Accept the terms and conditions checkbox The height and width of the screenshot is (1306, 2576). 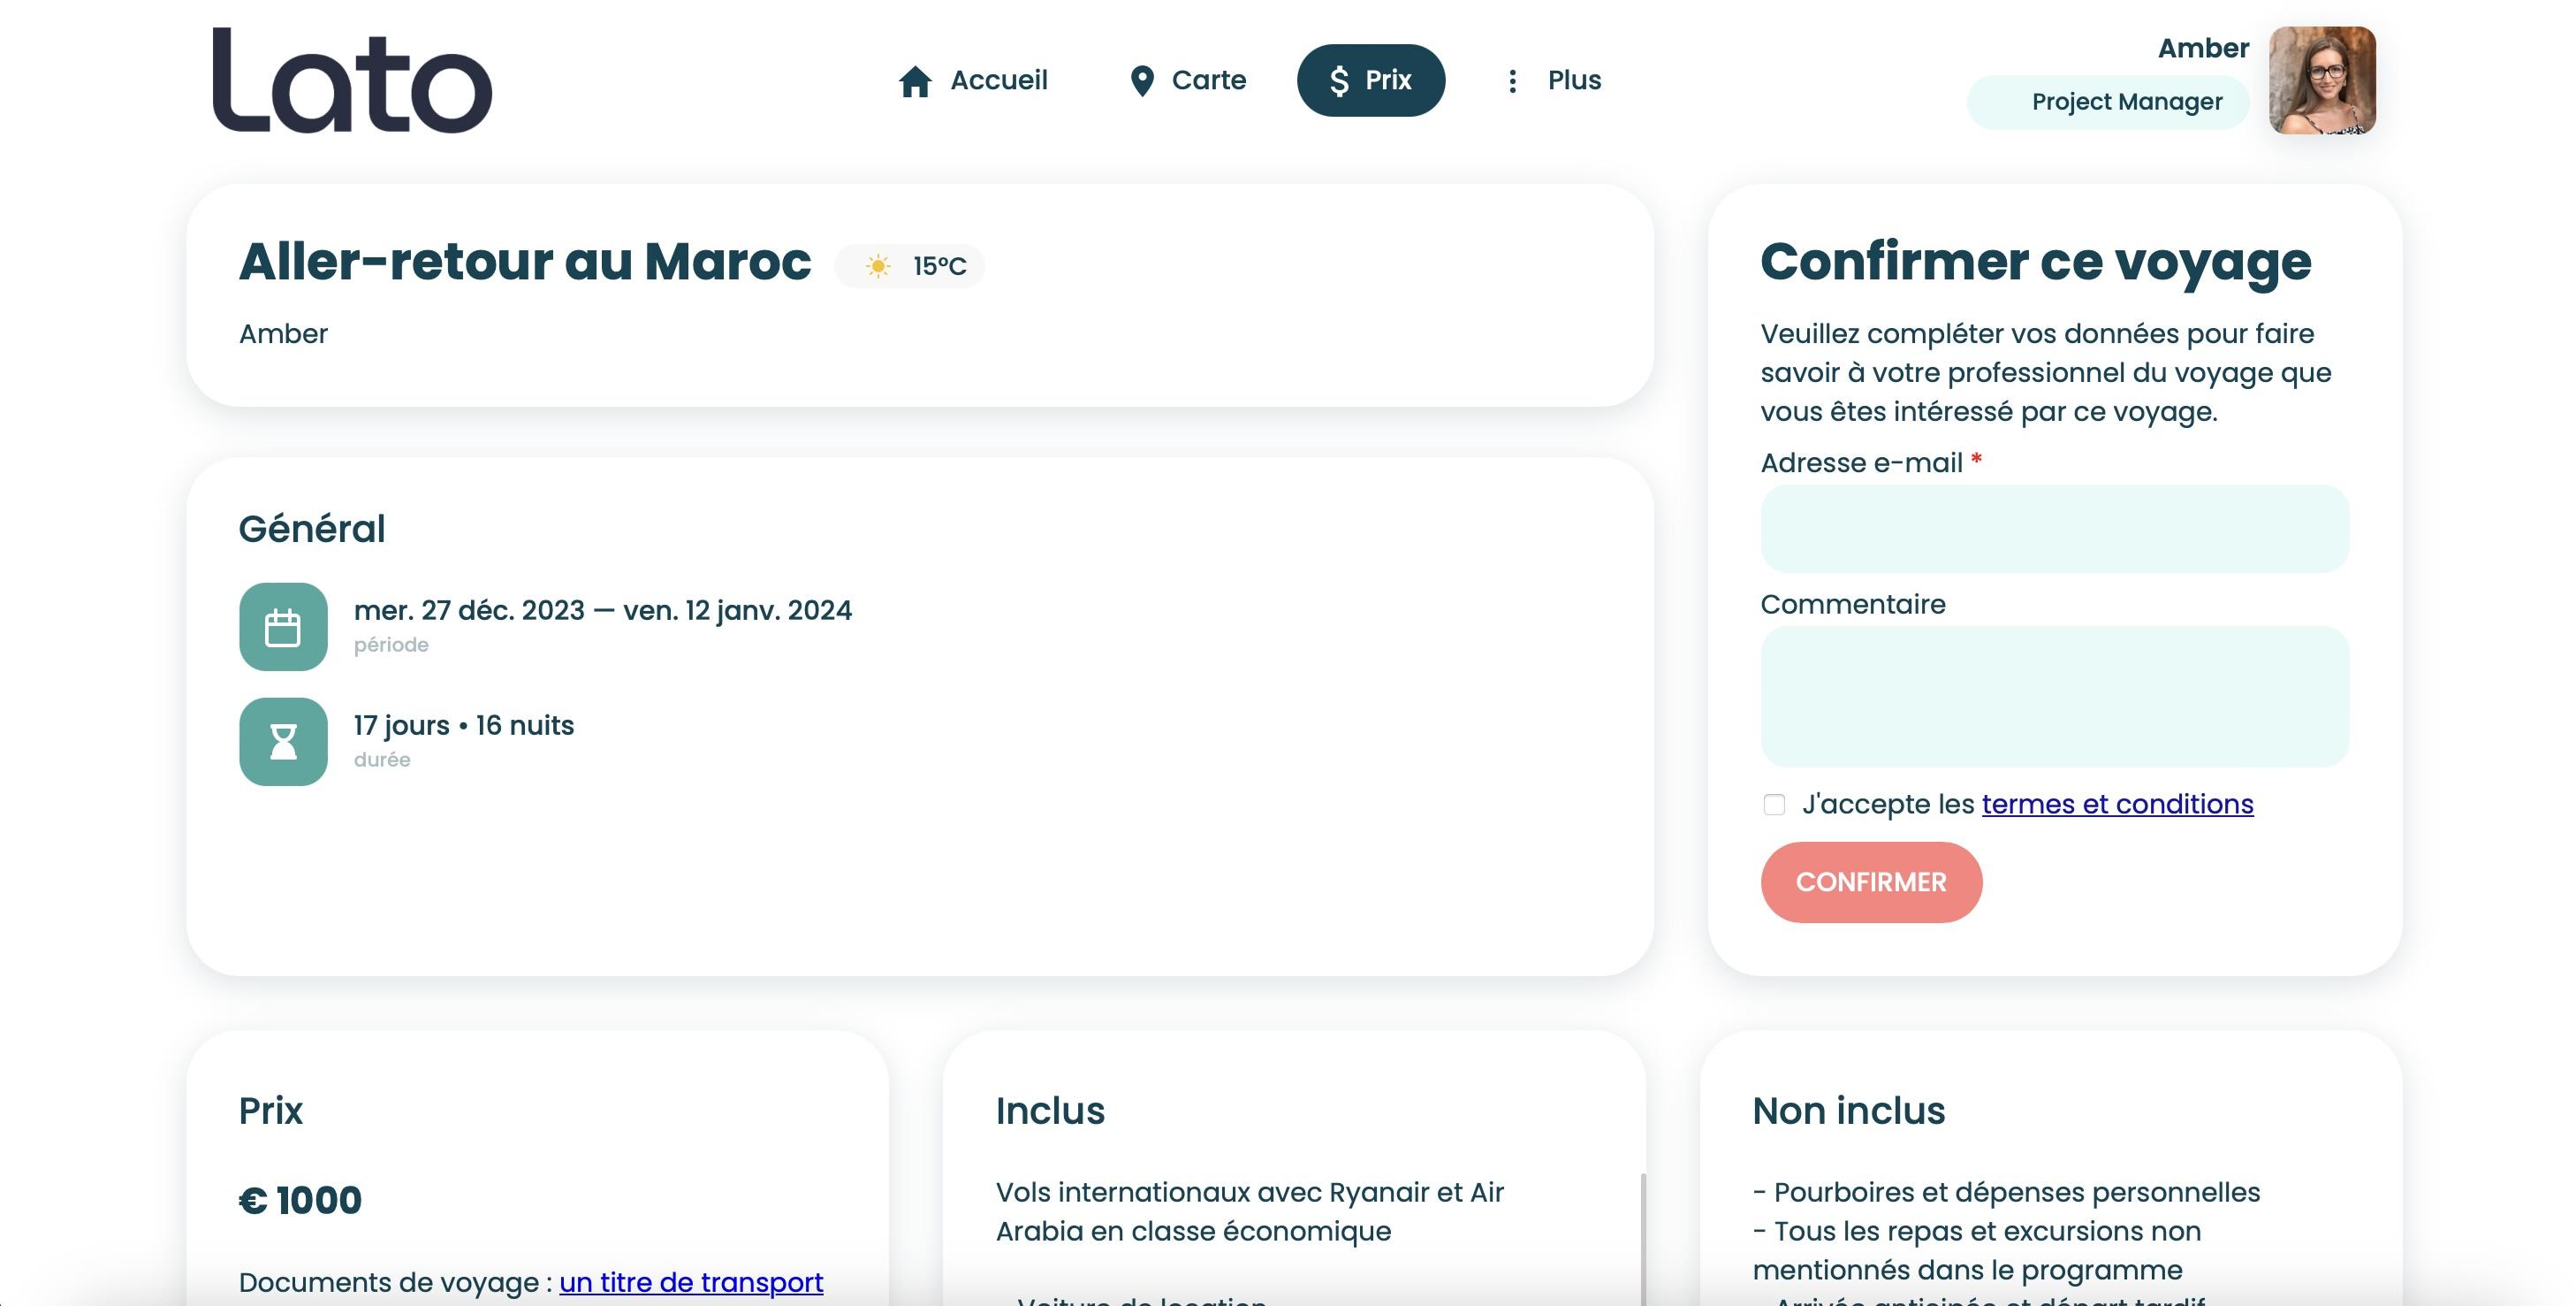(x=1774, y=805)
